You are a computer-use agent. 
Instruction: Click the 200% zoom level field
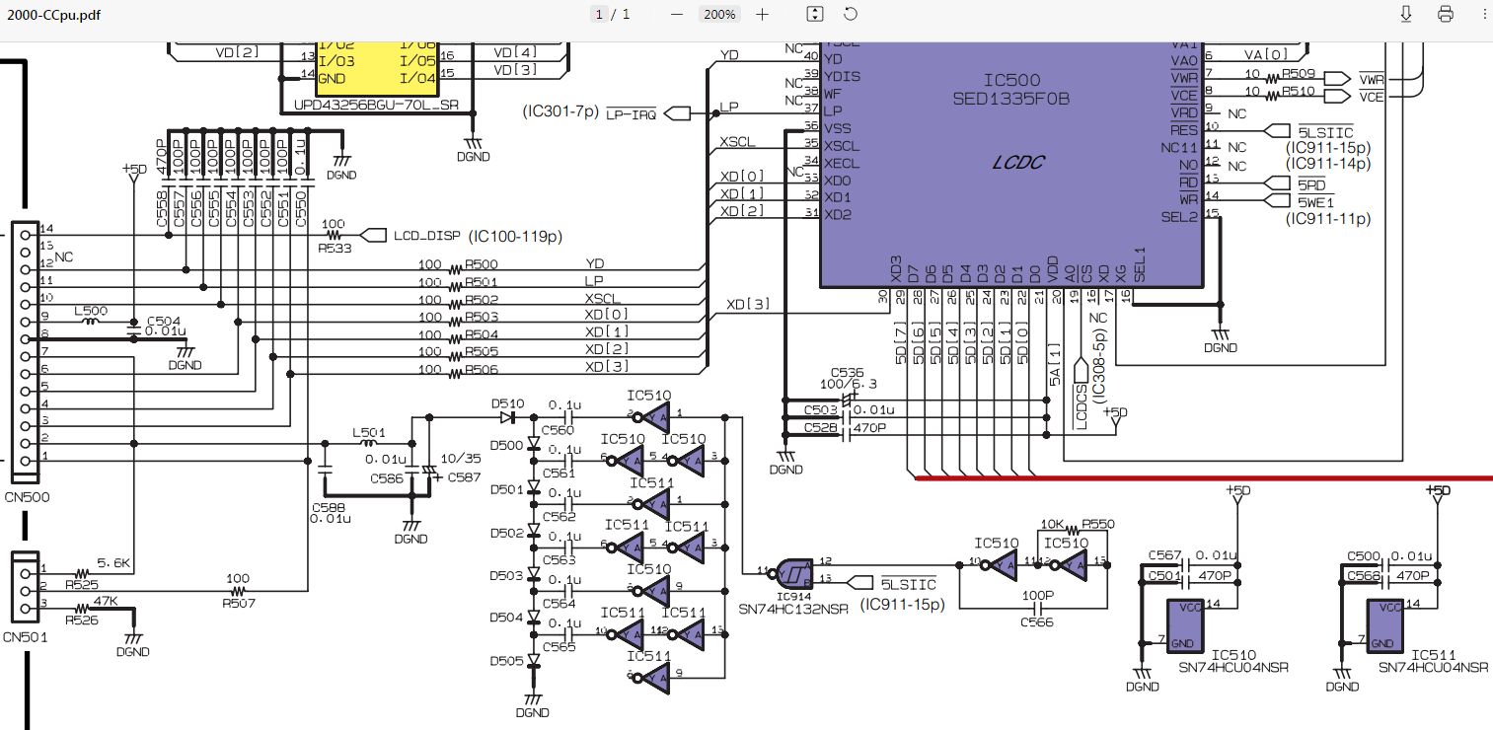(x=719, y=14)
